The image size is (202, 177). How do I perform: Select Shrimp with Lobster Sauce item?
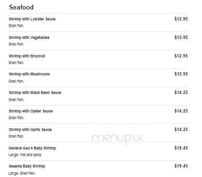[32, 19]
